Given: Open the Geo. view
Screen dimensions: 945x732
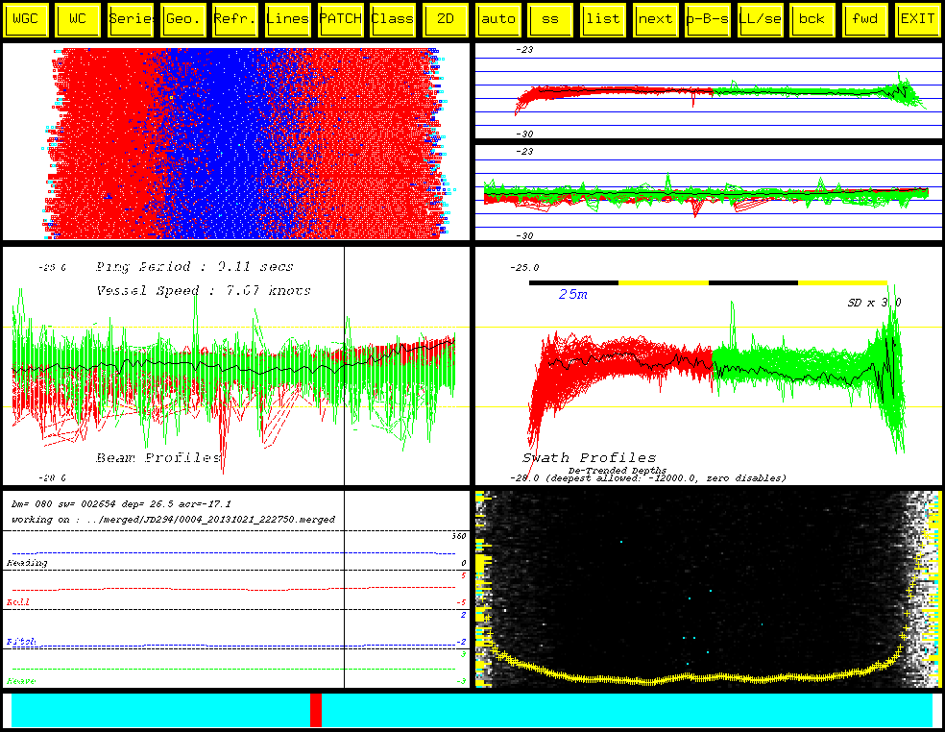Looking at the screenshot, I should pos(183,19).
